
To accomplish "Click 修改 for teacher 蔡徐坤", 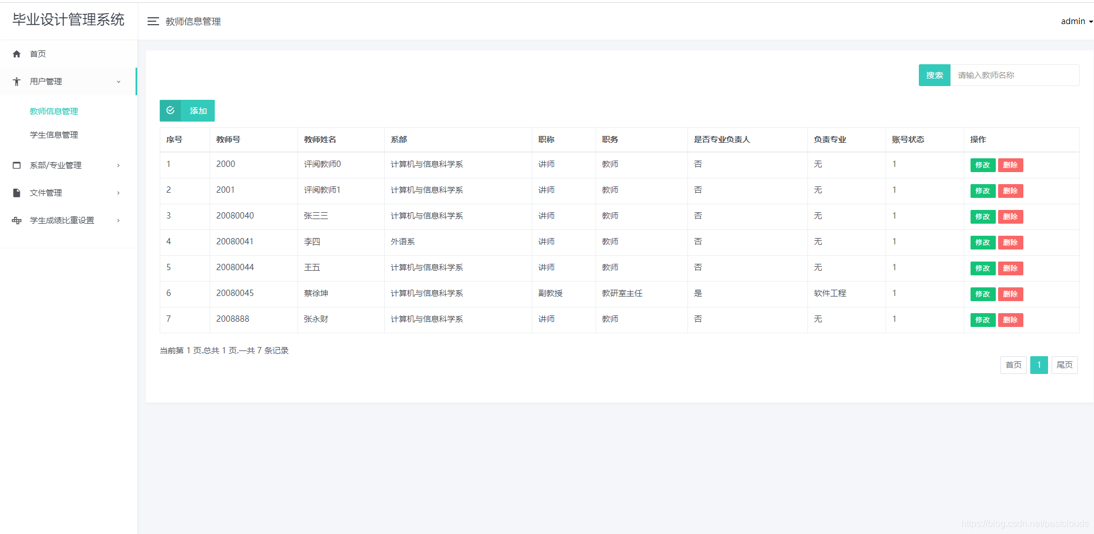I will (983, 294).
